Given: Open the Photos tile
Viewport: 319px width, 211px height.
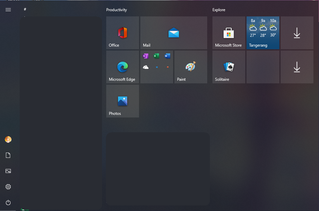Looking at the screenshot, I should pos(123,101).
